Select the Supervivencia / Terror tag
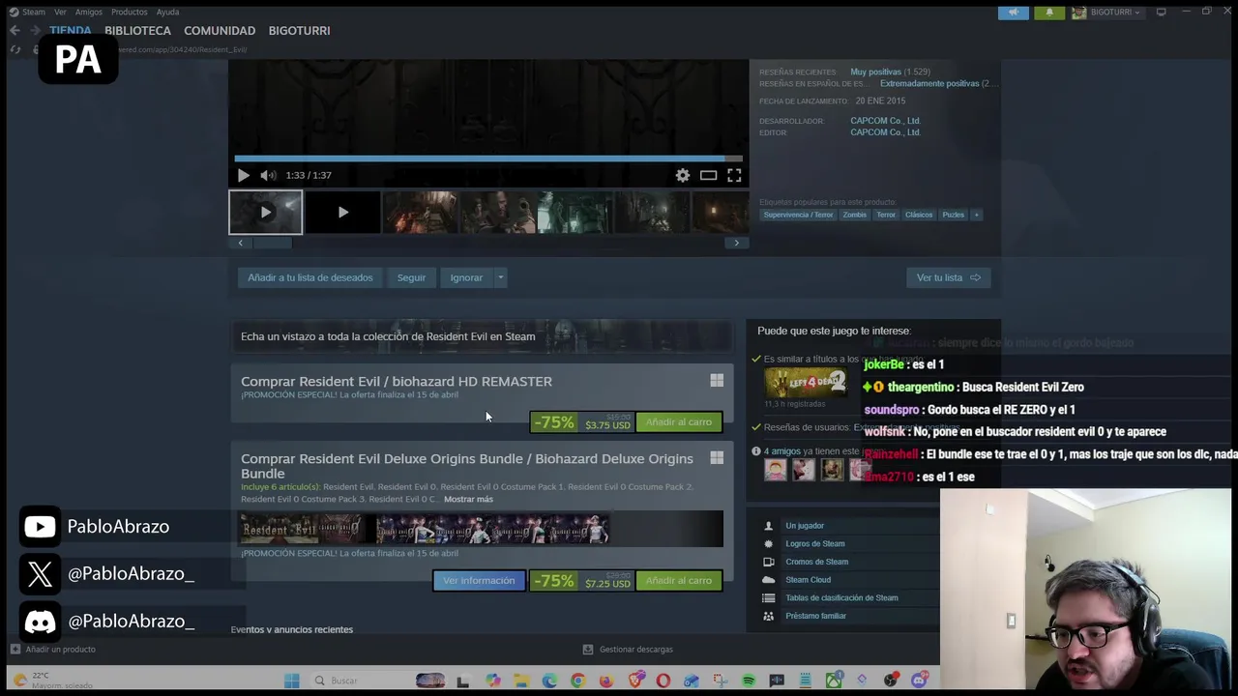The width and height of the screenshot is (1238, 696). 798,215
